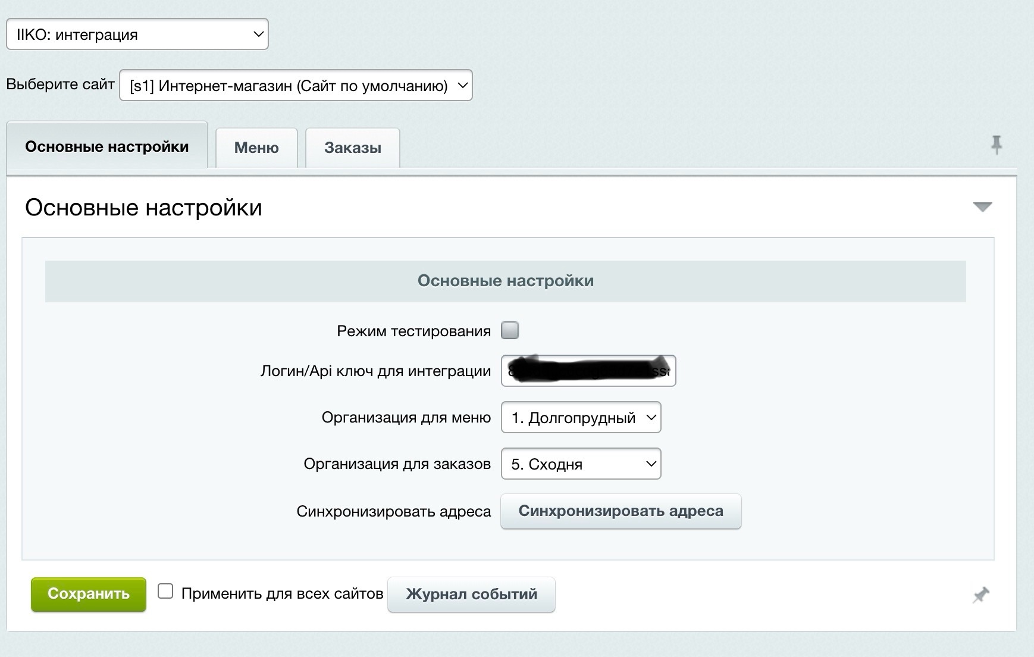Pin the tabs panel with the pin icon
Viewport: 1034px width, 657px height.
coord(997,143)
